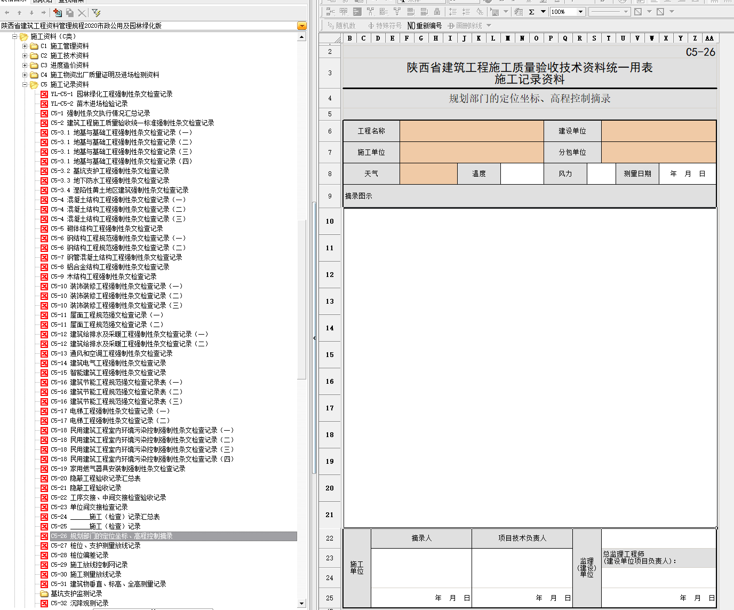Click the 施工单位 orange input cell
734x610 pixels.
(x=472, y=153)
